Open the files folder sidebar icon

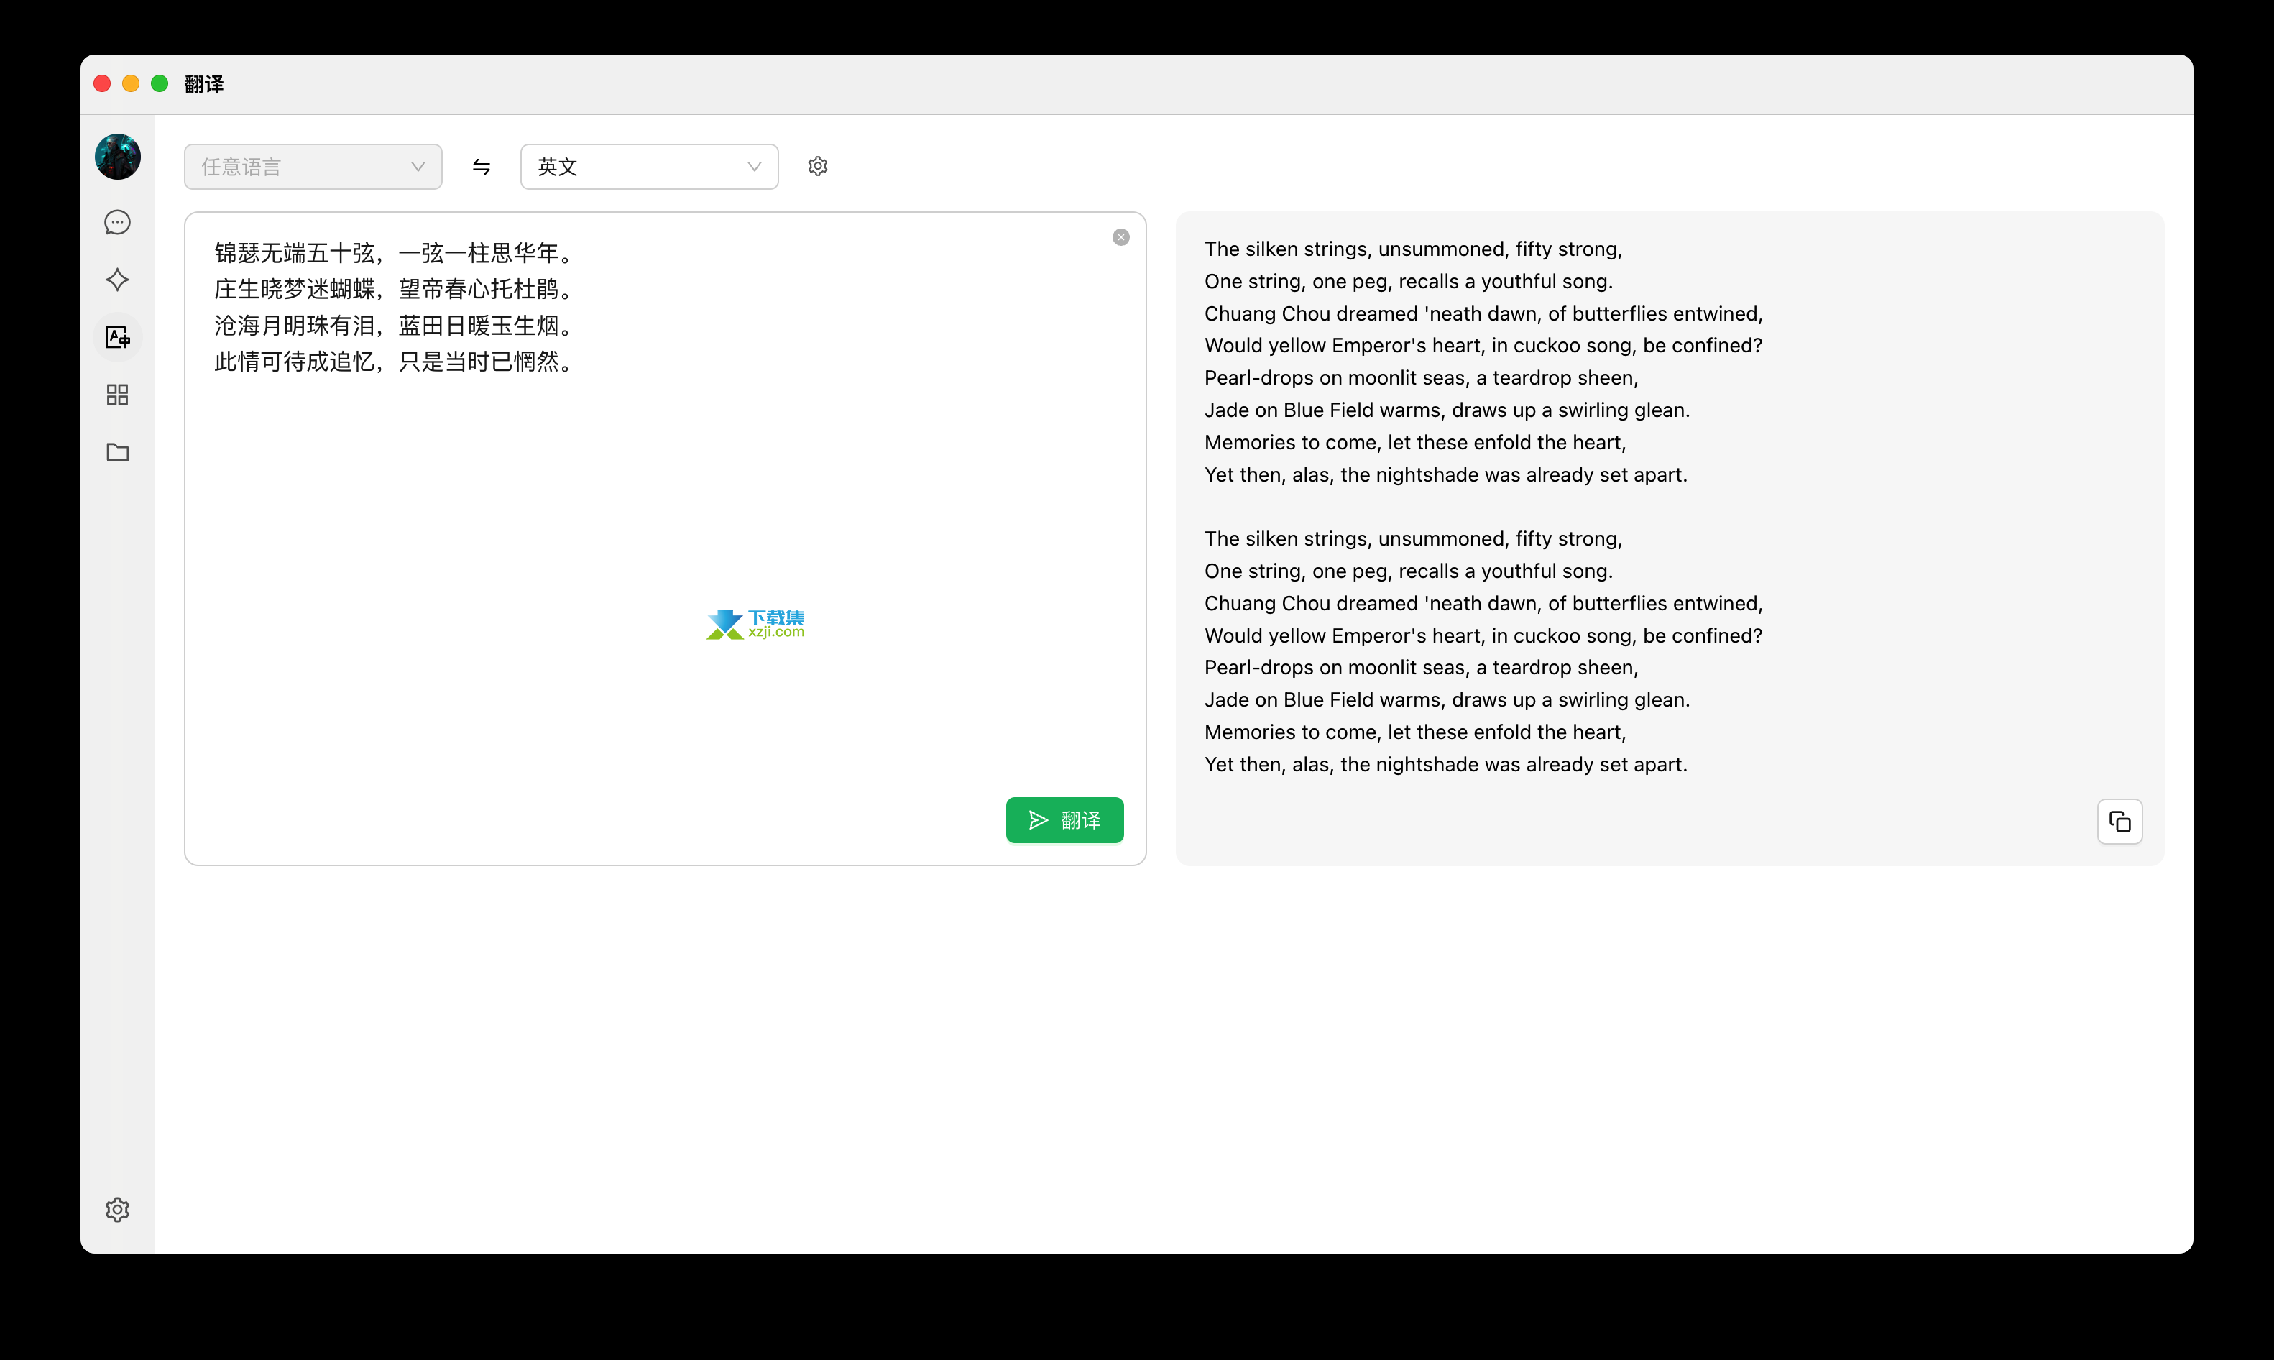[x=117, y=452]
